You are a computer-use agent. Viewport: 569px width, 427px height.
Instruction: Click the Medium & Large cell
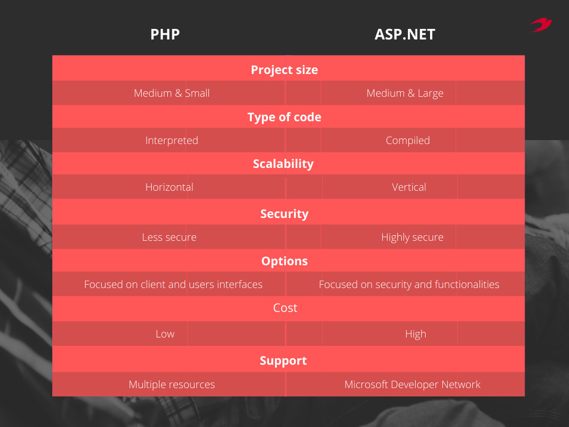tap(405, 93)
